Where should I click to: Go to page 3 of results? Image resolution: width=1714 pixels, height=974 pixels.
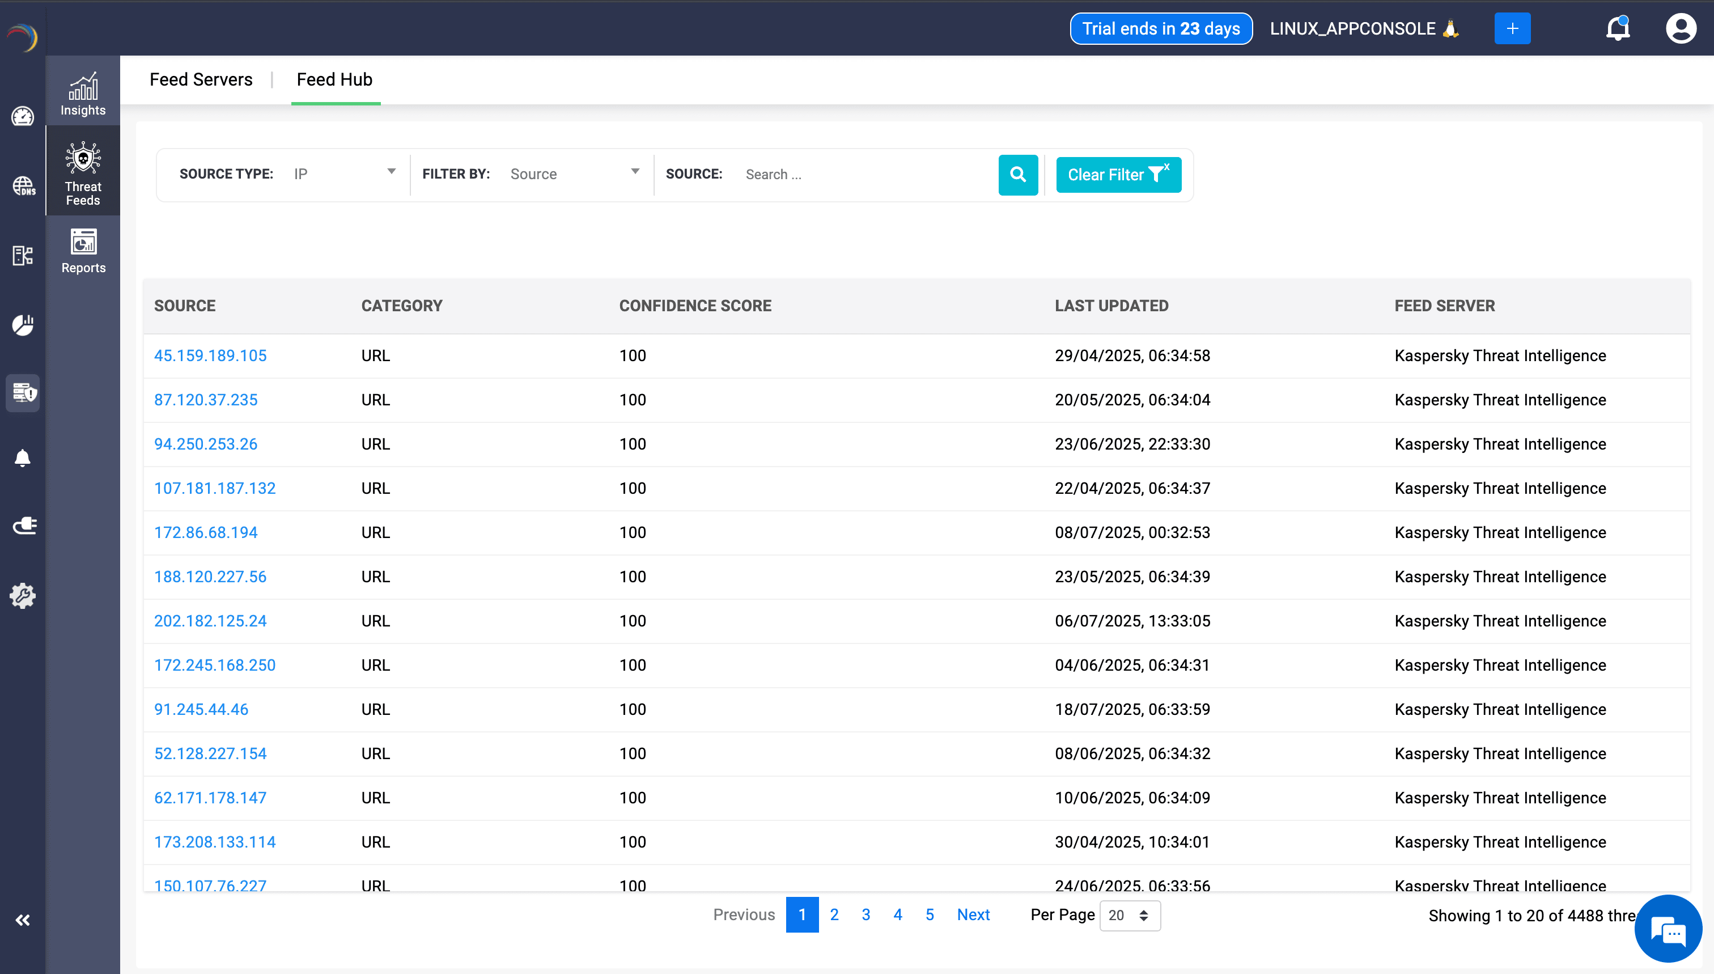[x=866, y=914]
